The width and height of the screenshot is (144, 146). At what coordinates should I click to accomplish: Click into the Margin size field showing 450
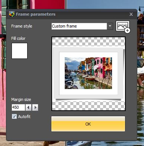pos(18,107)
